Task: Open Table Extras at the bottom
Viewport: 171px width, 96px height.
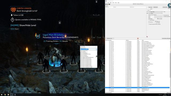Action: (169, 93)
